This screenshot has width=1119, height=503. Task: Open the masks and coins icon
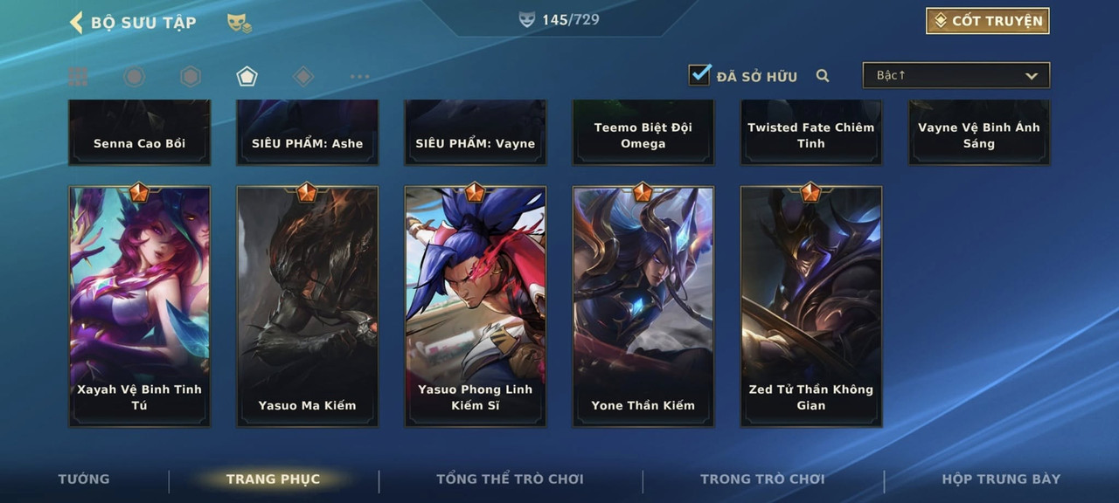pyautogui.click(x=239, y=24)
